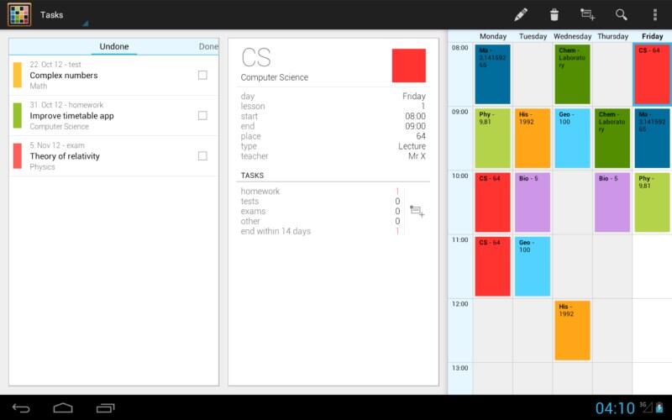The image size is (672, 420).
Task: Select Wednesday's Chem Laboratory lesson block
Action: tap(572, 74)
